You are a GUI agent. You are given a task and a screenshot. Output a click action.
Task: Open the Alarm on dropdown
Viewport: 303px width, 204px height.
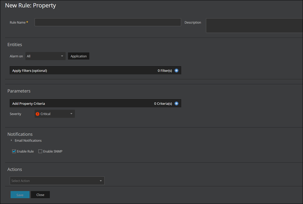[45, 56]
